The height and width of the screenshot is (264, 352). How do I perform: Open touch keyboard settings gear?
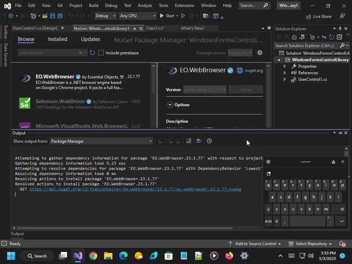tap(268, 162)
